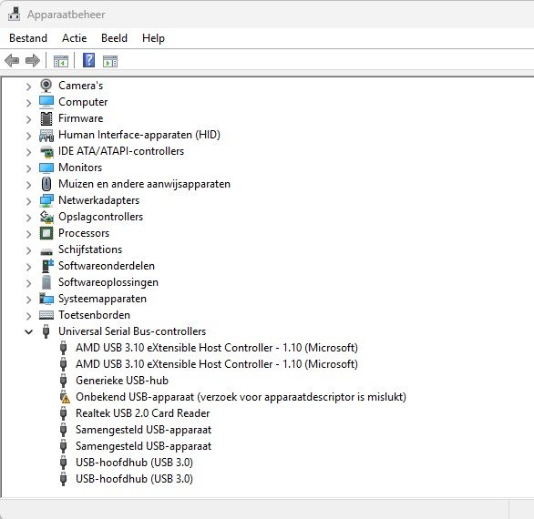Click the blue question mark help icon
Screen dimensions: 534x519
coord(89,60)
